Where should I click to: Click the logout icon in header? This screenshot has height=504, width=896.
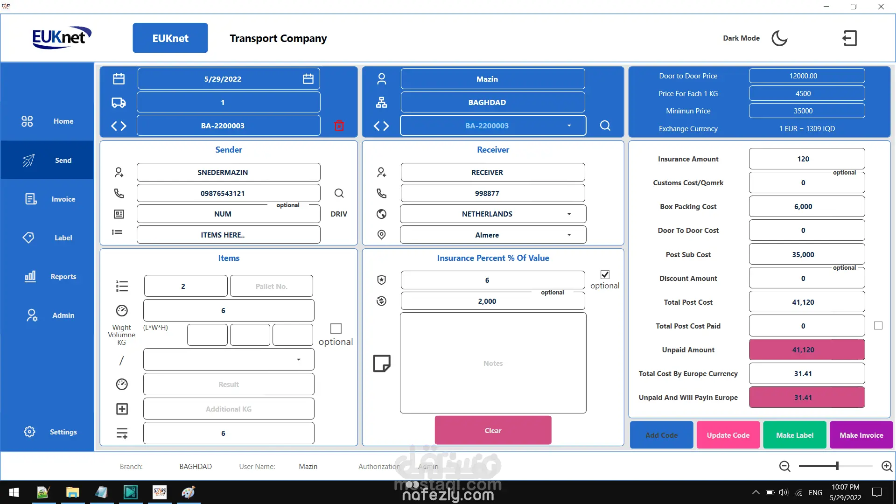point(849,38)
